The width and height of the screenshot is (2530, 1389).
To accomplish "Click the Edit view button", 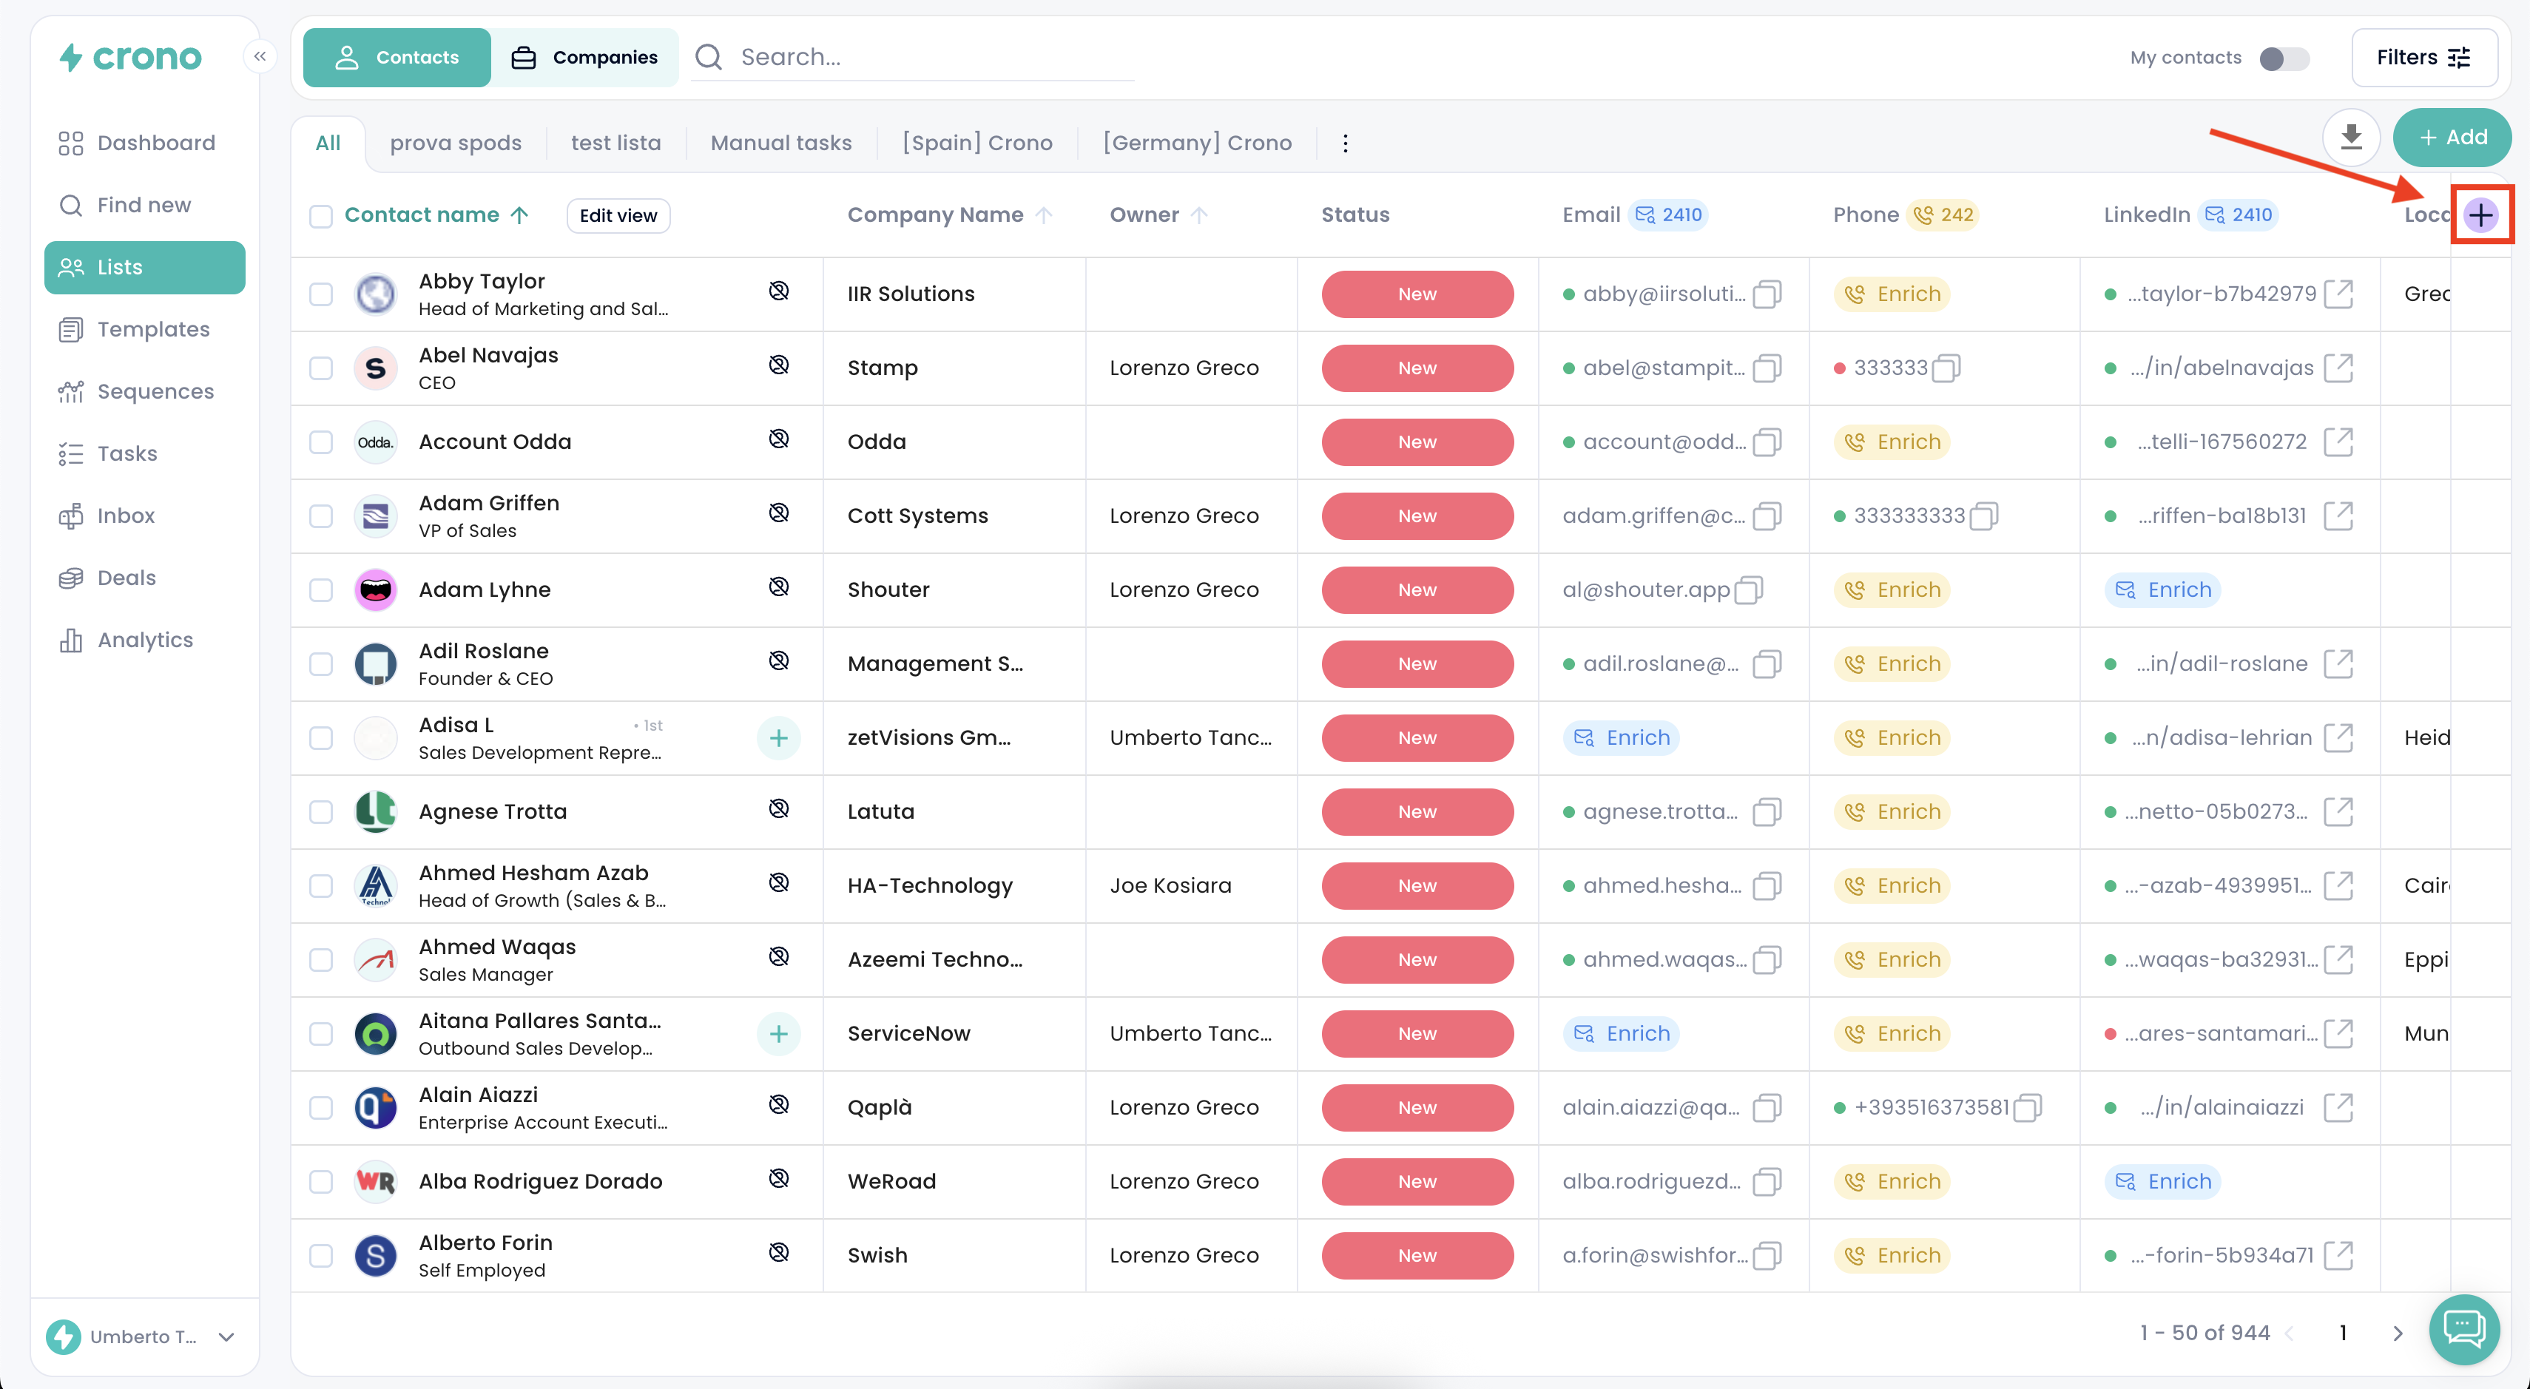I will [x=618, y=216].
